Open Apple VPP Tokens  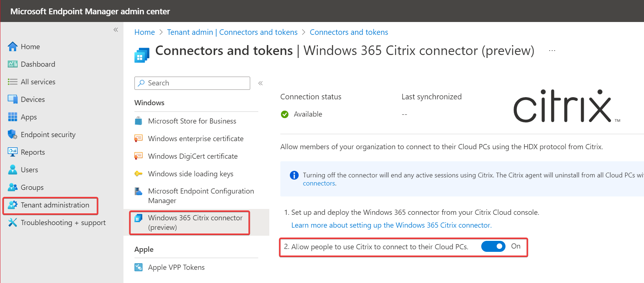pos(176,267)
